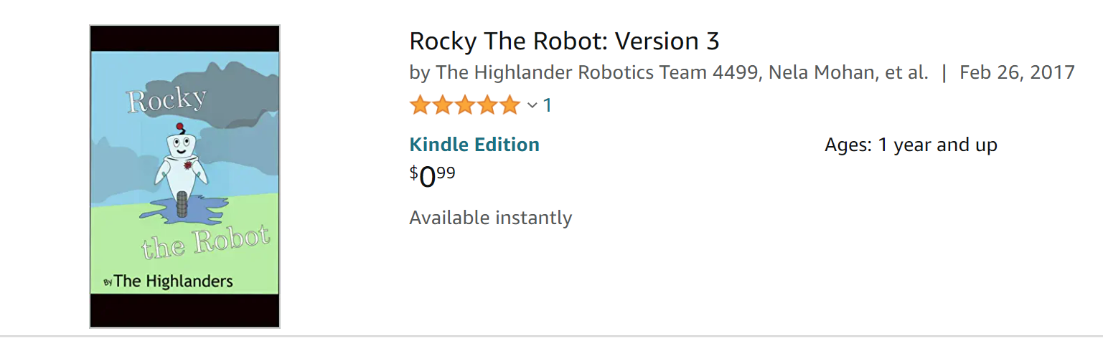The height and width of the screenshot is (338, 1103).
Task: Open The Highlander Robotics Team 4499 author page
Action: tap(598, 72)
